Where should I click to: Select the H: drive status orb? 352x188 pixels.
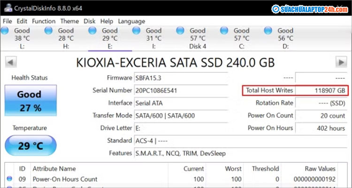48,31
